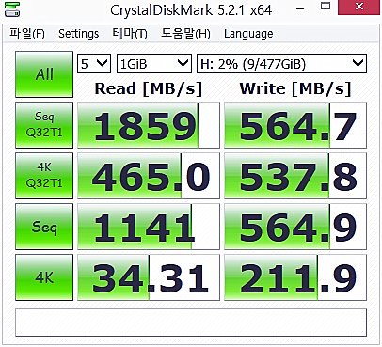Open the 테마(T) menu

pos(130,33)
